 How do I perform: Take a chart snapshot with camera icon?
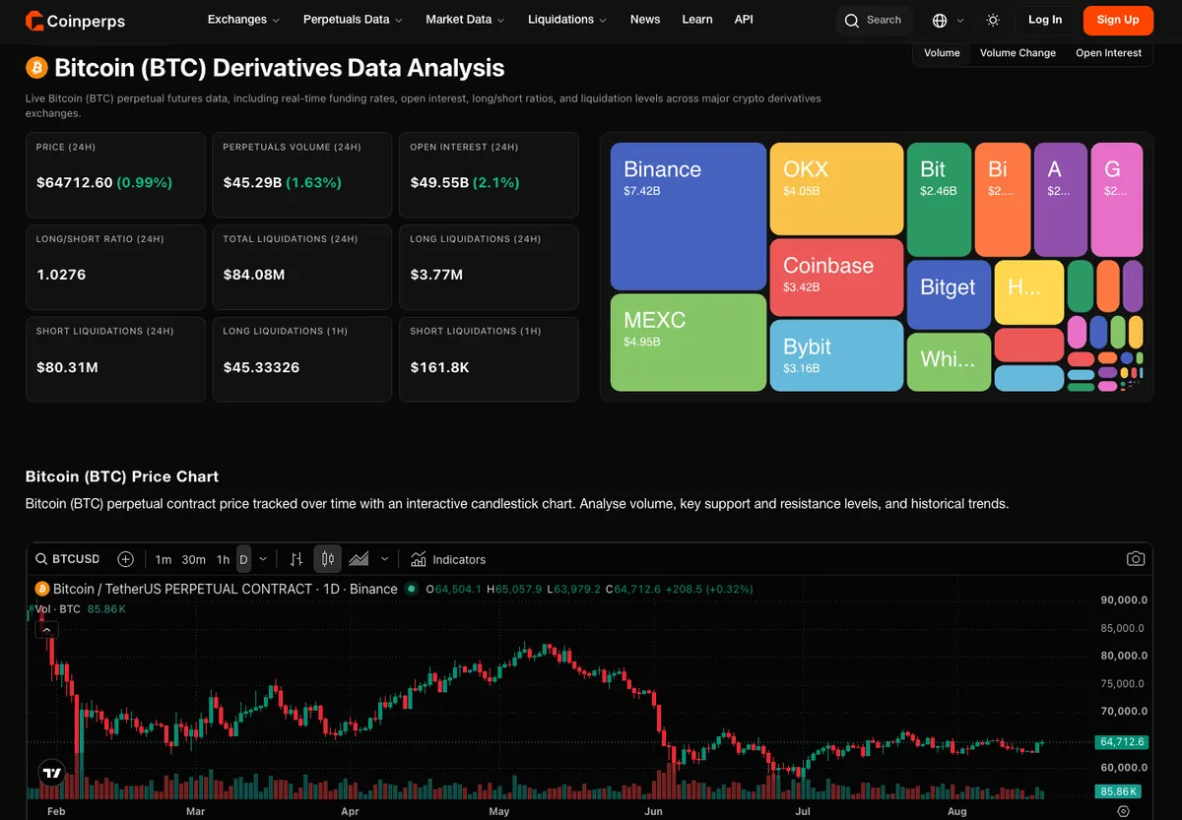pyautogui.click(x=1136, y=559)
